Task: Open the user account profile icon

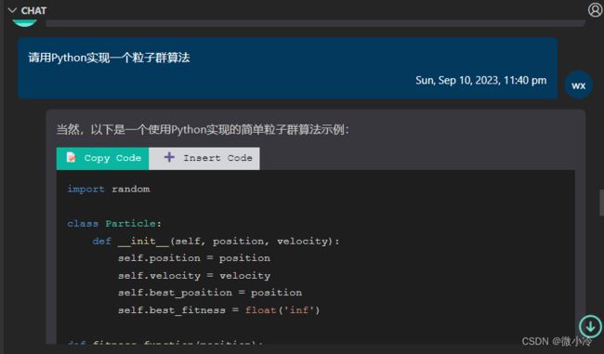Action: (596, 9)
